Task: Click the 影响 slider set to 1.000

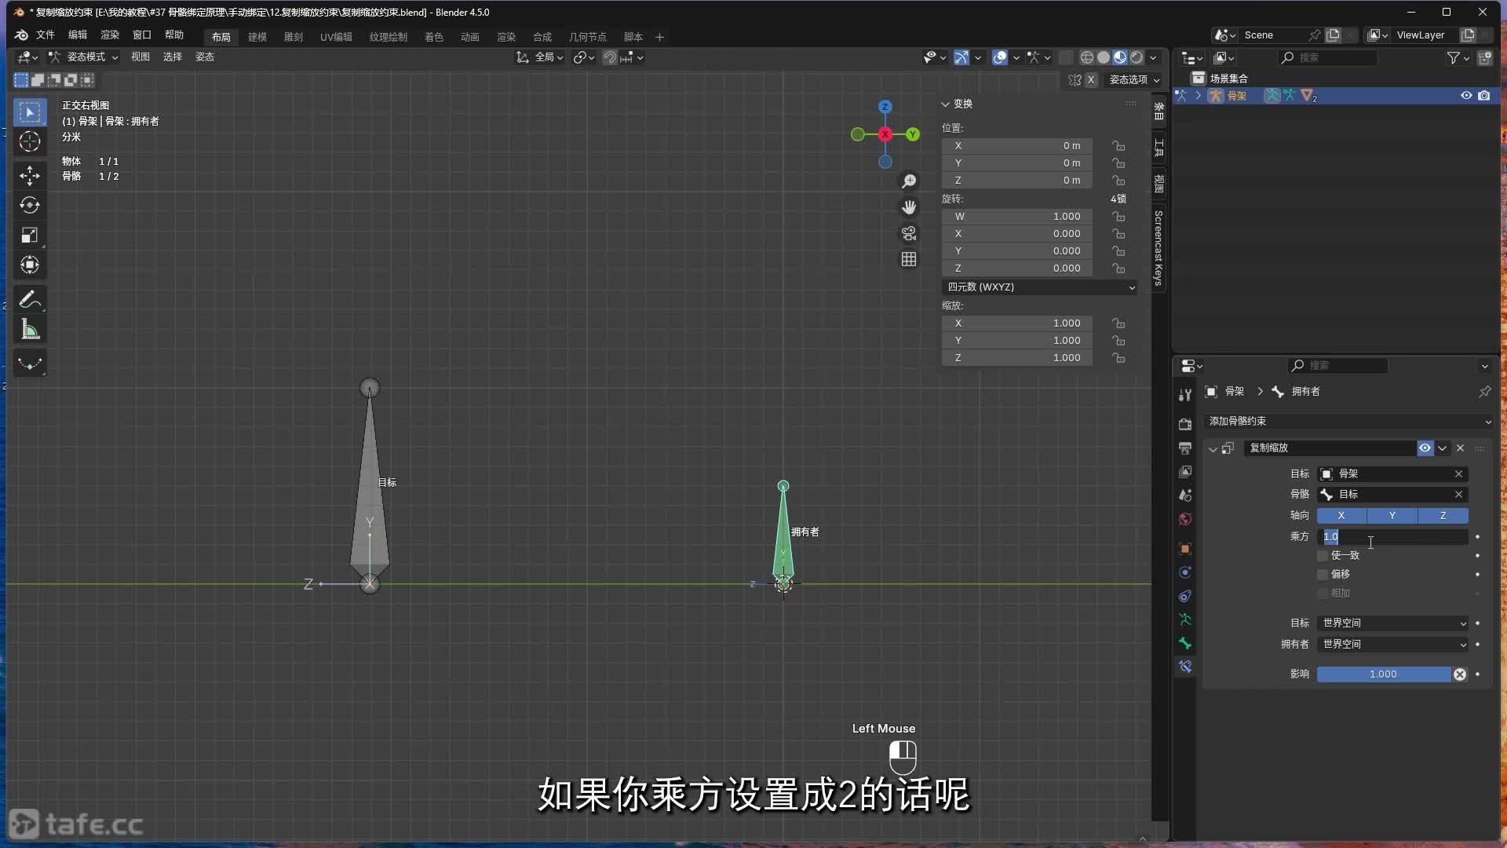Action: (1384, 674)
